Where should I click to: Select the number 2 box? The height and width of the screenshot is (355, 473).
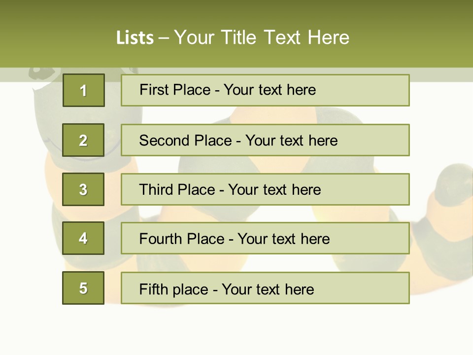pyautogui.click(x=83, y=140)
